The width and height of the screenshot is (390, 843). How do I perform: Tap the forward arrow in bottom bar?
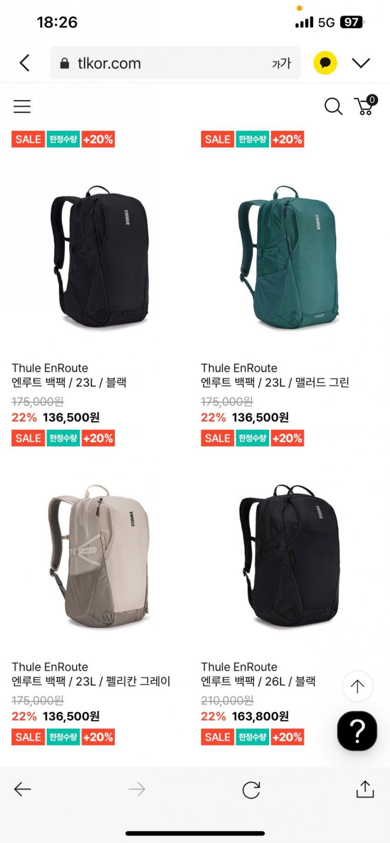pos(137,789)
